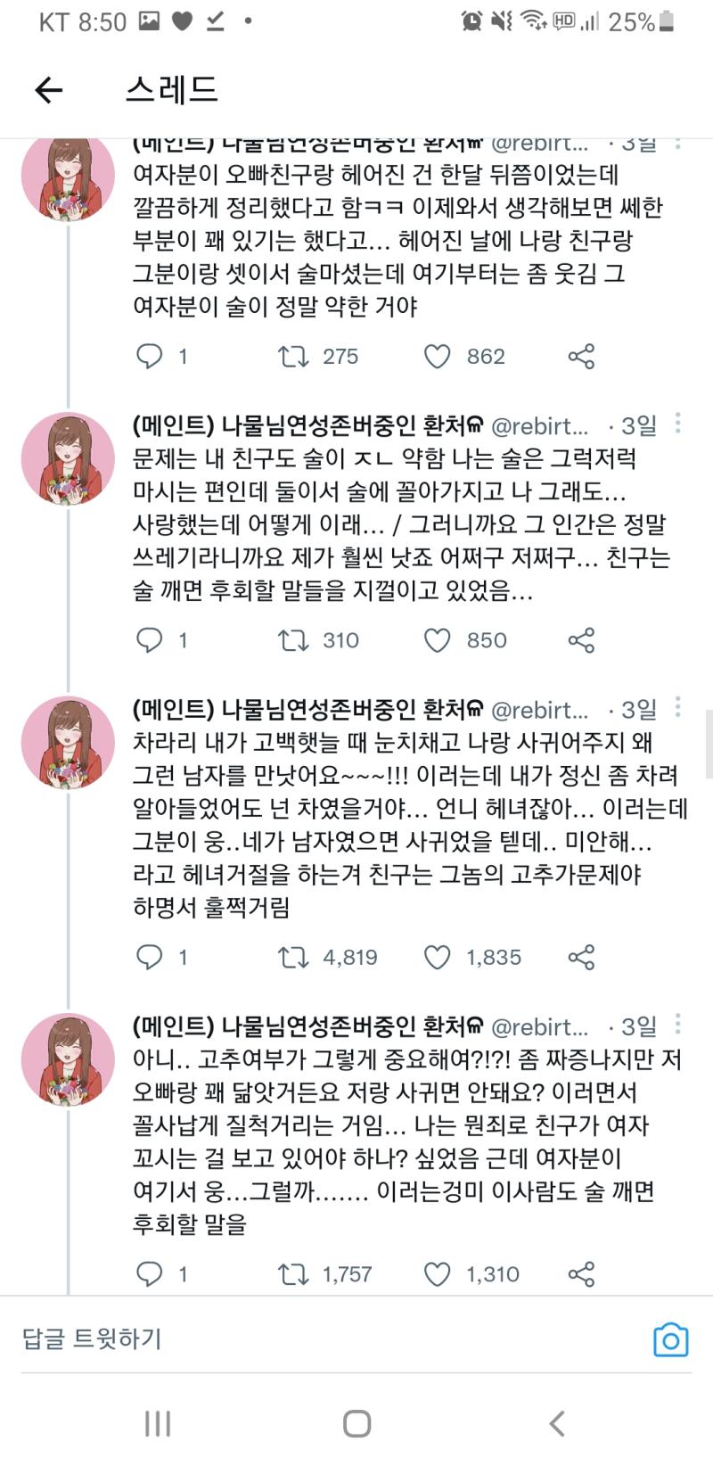This screenshot has height=1466, width=713.
Task: Open profile avatar beside tweet starting 아니..
Action: pyautogui.click(x=69, y=1058)
